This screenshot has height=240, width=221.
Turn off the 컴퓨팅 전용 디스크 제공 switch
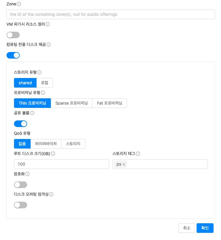coord(13,55)
